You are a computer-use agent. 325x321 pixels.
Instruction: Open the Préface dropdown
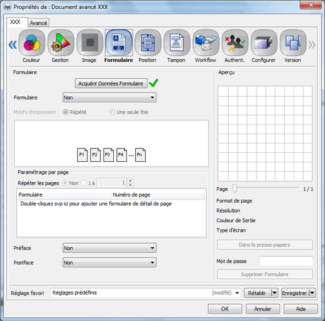point(109,248)
